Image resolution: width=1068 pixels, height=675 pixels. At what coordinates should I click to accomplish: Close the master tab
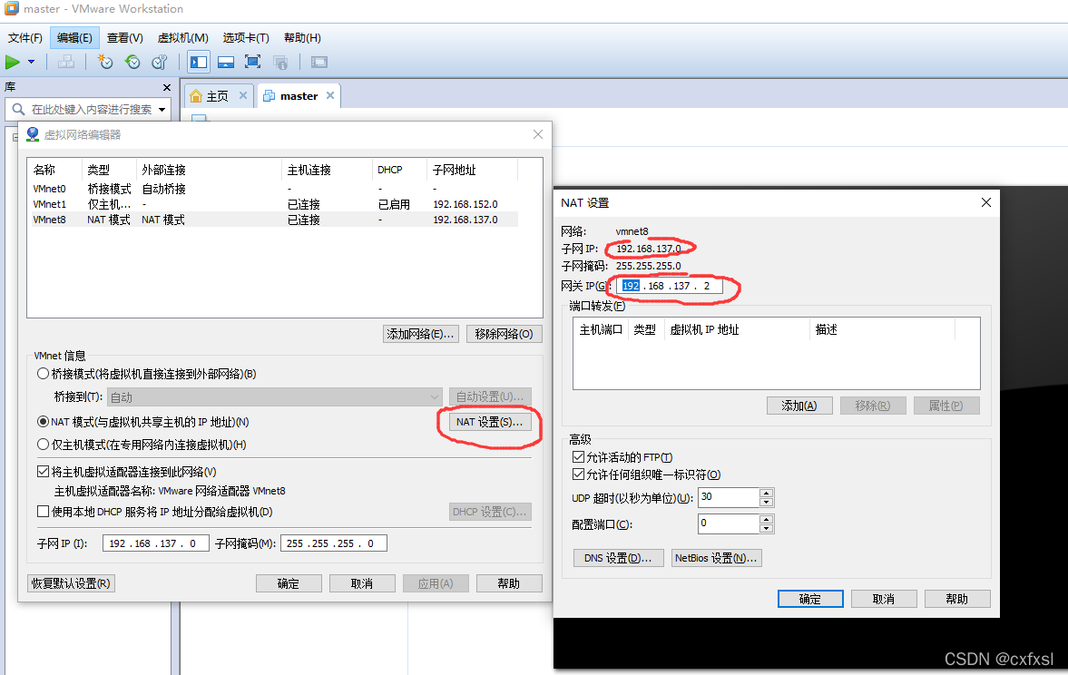point(330,95)
